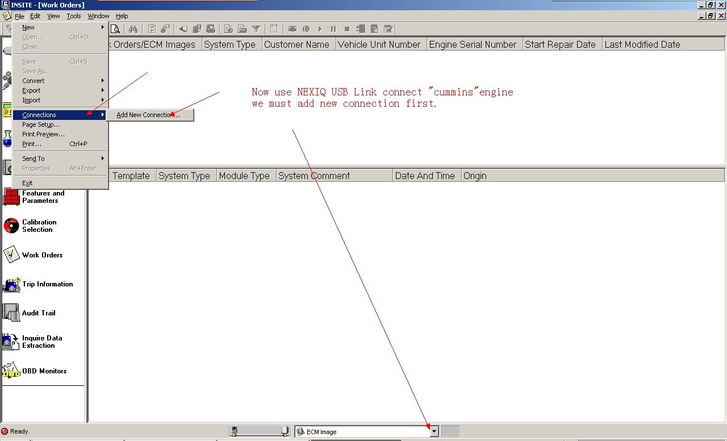Viewport: 727px width, 441px height.
Task: Choose Add New Connection from submenu
Action: click(149, 115)
